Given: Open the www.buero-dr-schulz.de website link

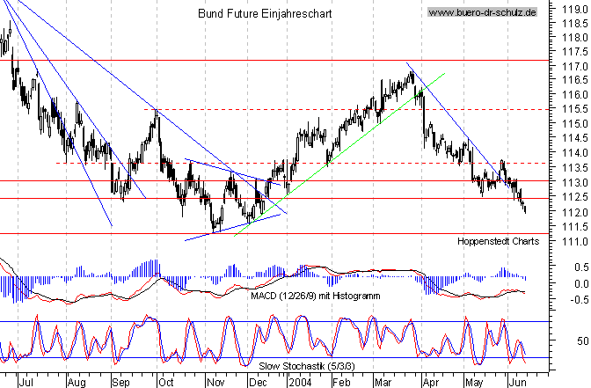Looking at the screenshot, I should tap(482, 13).
